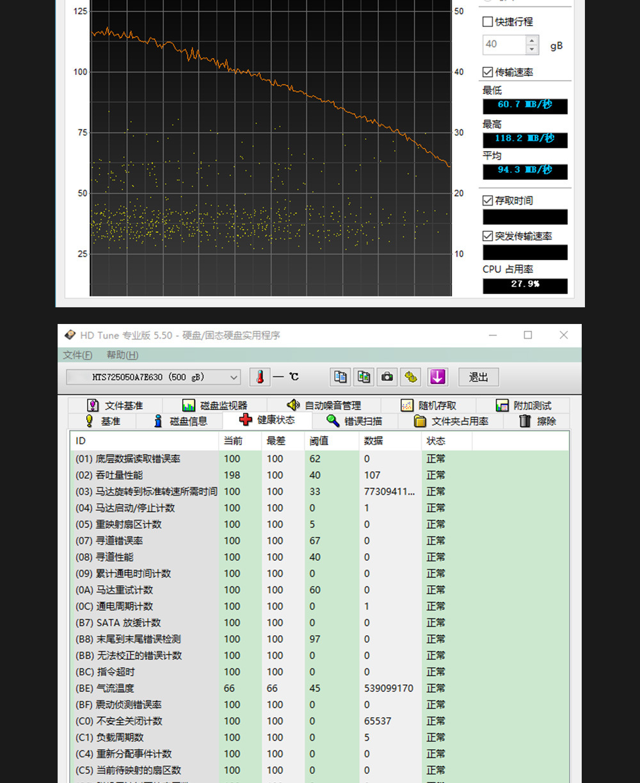Open the 文件夹占用率 tab

pyautogui.click(x=451, y=421)
